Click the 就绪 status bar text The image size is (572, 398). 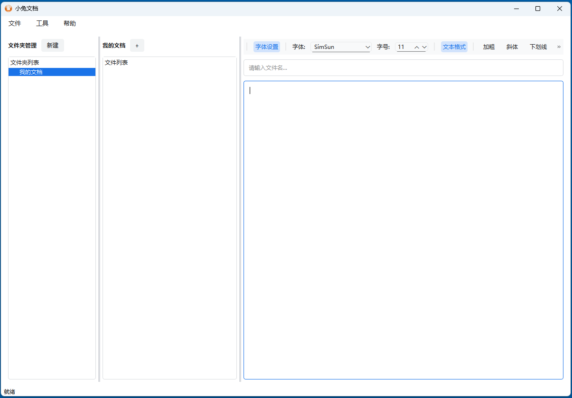click(9, 391)
